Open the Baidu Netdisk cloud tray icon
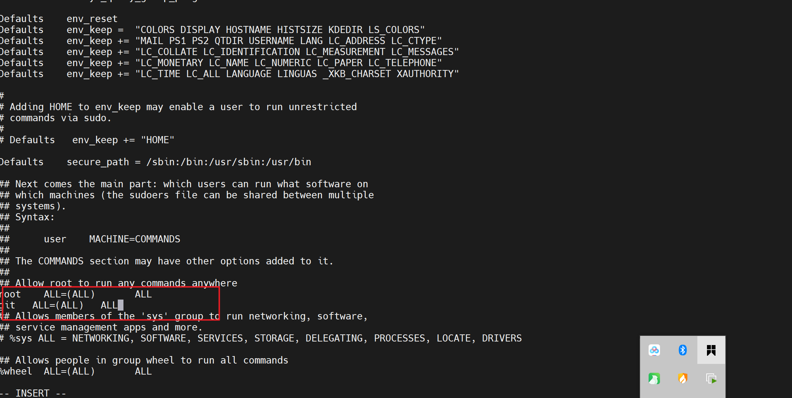This screenshot has height=398, width=792. (654, 350)
